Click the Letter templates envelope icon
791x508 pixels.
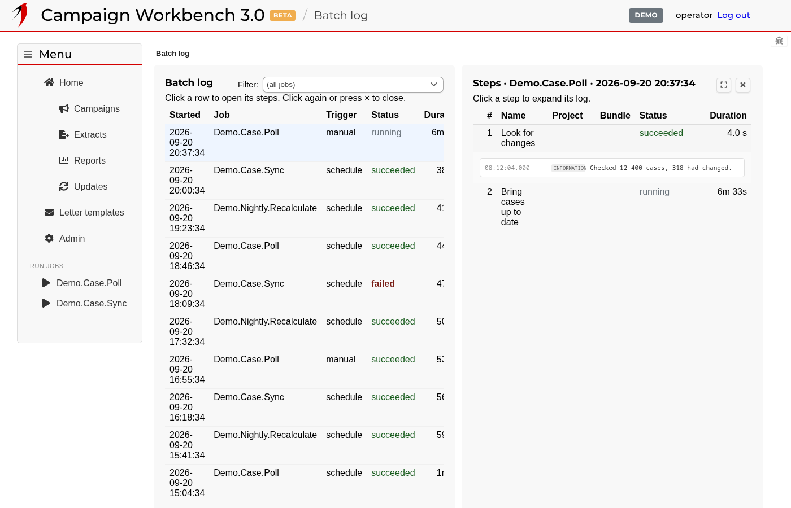49,212
